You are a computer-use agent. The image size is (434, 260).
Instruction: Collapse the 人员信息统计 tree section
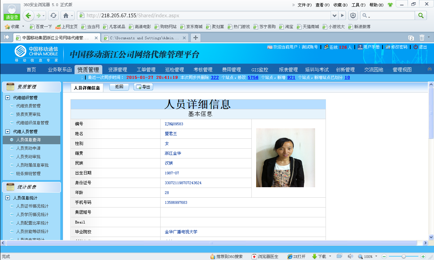(x=8, y=198)
